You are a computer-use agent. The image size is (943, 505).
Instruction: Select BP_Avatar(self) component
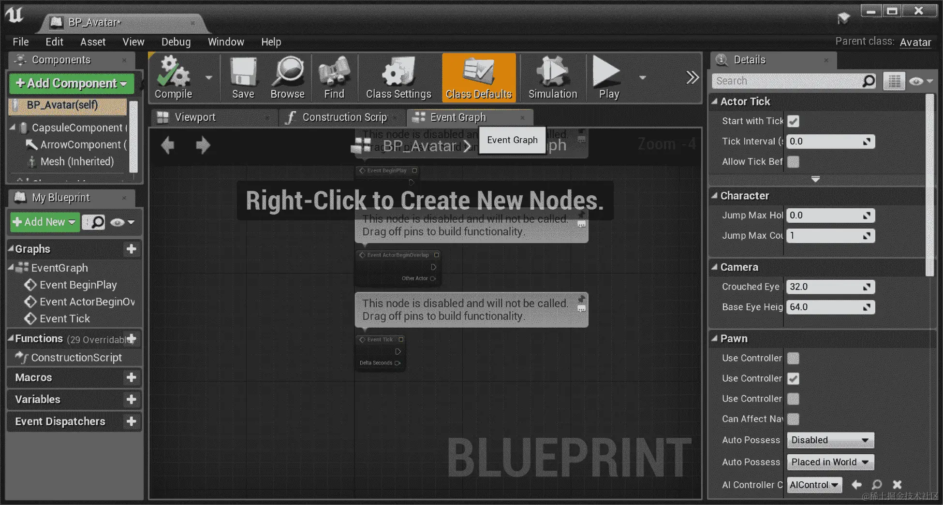pos(68,106)
